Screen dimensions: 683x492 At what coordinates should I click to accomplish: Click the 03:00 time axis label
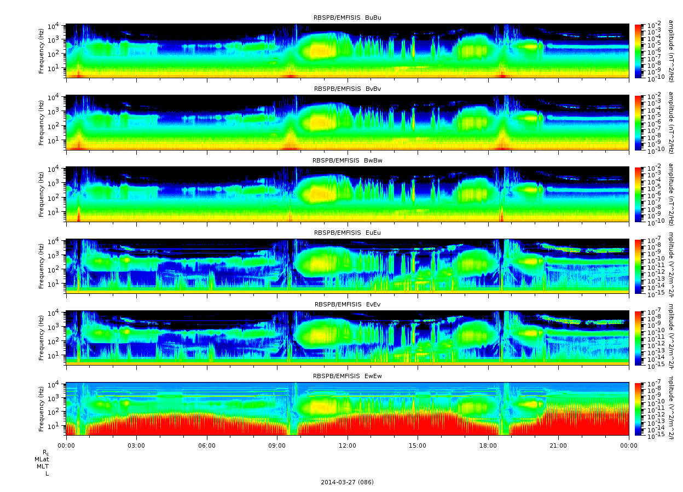pos(136,445)
